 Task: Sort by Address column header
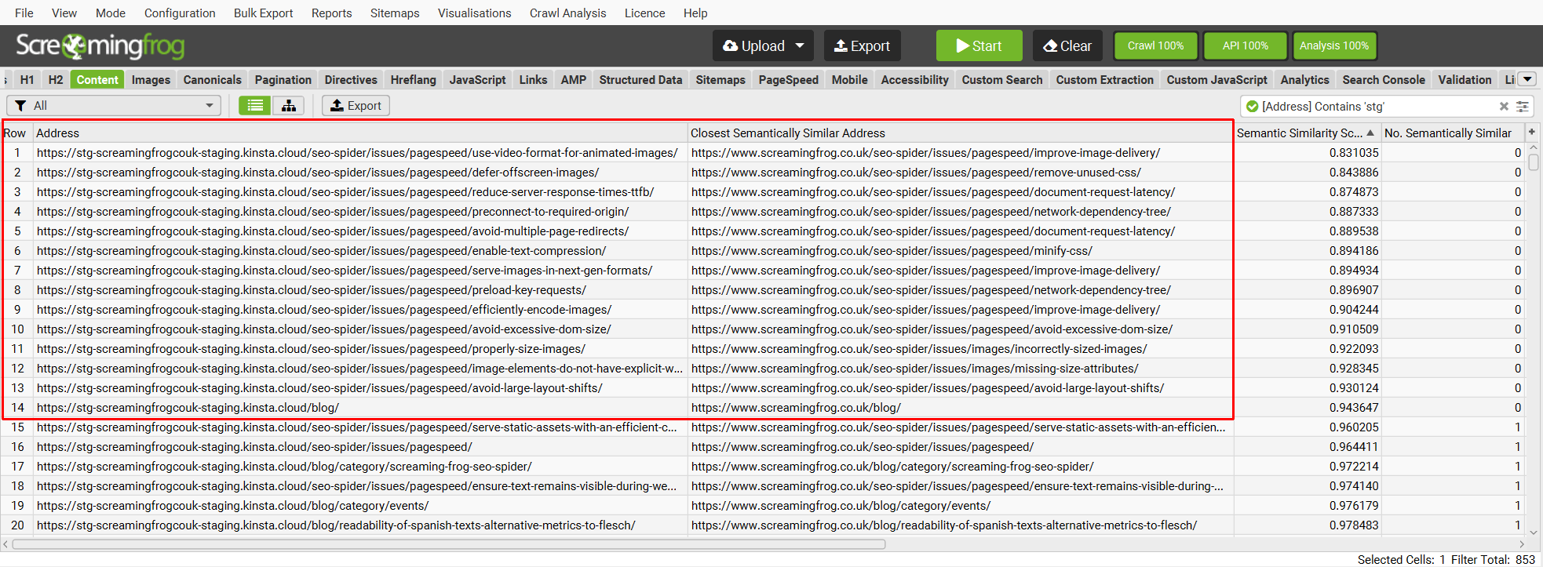(x=360, y=133)
